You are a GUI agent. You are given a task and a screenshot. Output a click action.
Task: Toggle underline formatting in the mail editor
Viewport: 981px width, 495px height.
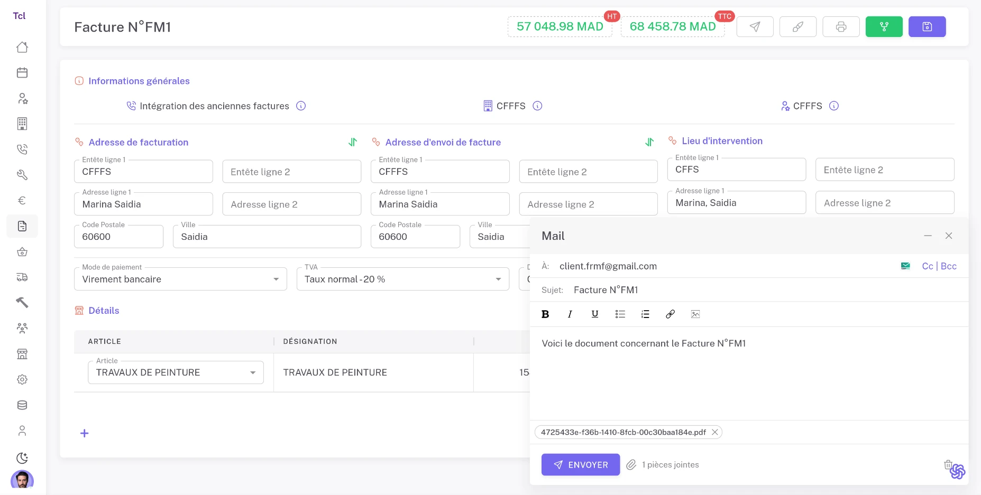[595, 314]
